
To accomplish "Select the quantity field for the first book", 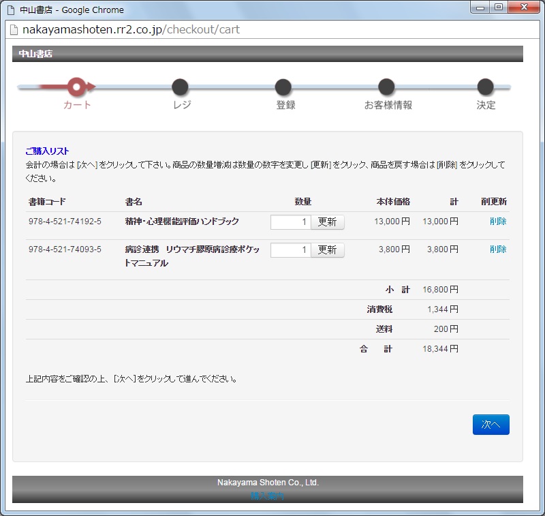I will click(291, 222).
